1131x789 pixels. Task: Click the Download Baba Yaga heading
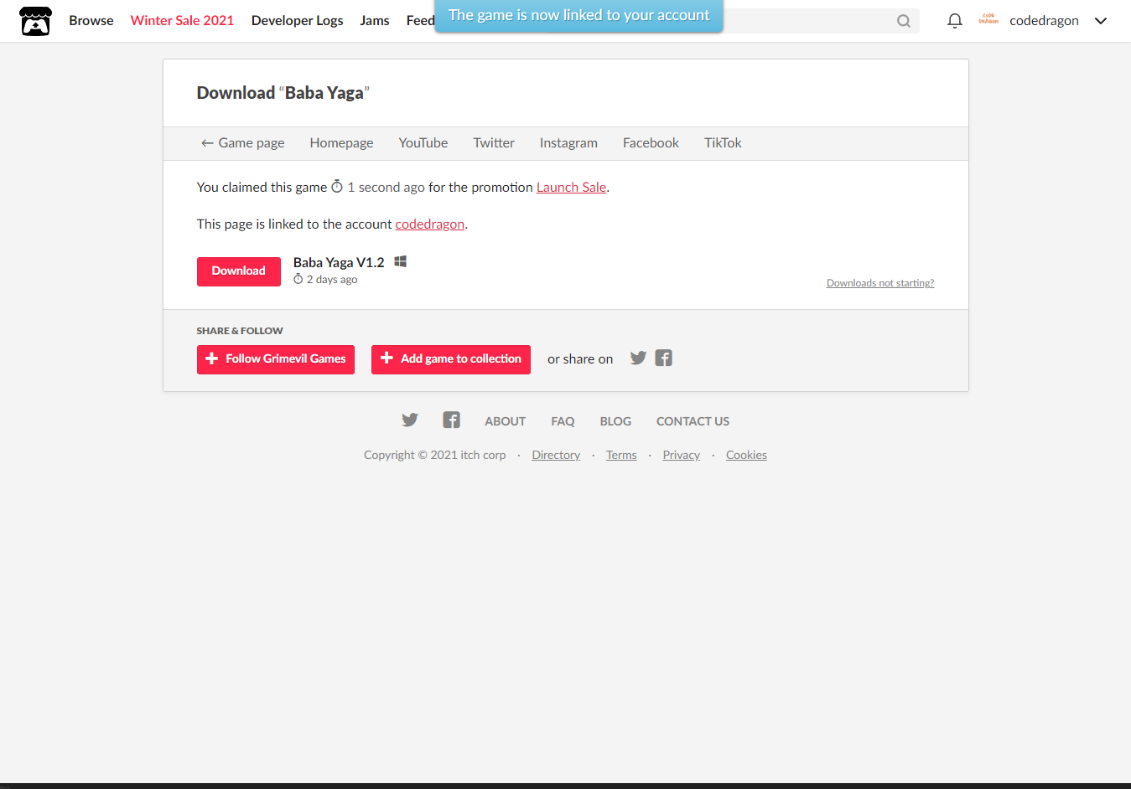(x=283, y=93)
